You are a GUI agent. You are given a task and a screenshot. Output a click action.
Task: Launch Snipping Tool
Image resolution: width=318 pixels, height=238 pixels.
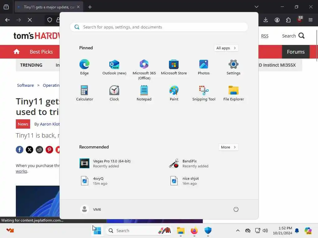(x=204, y=93)
